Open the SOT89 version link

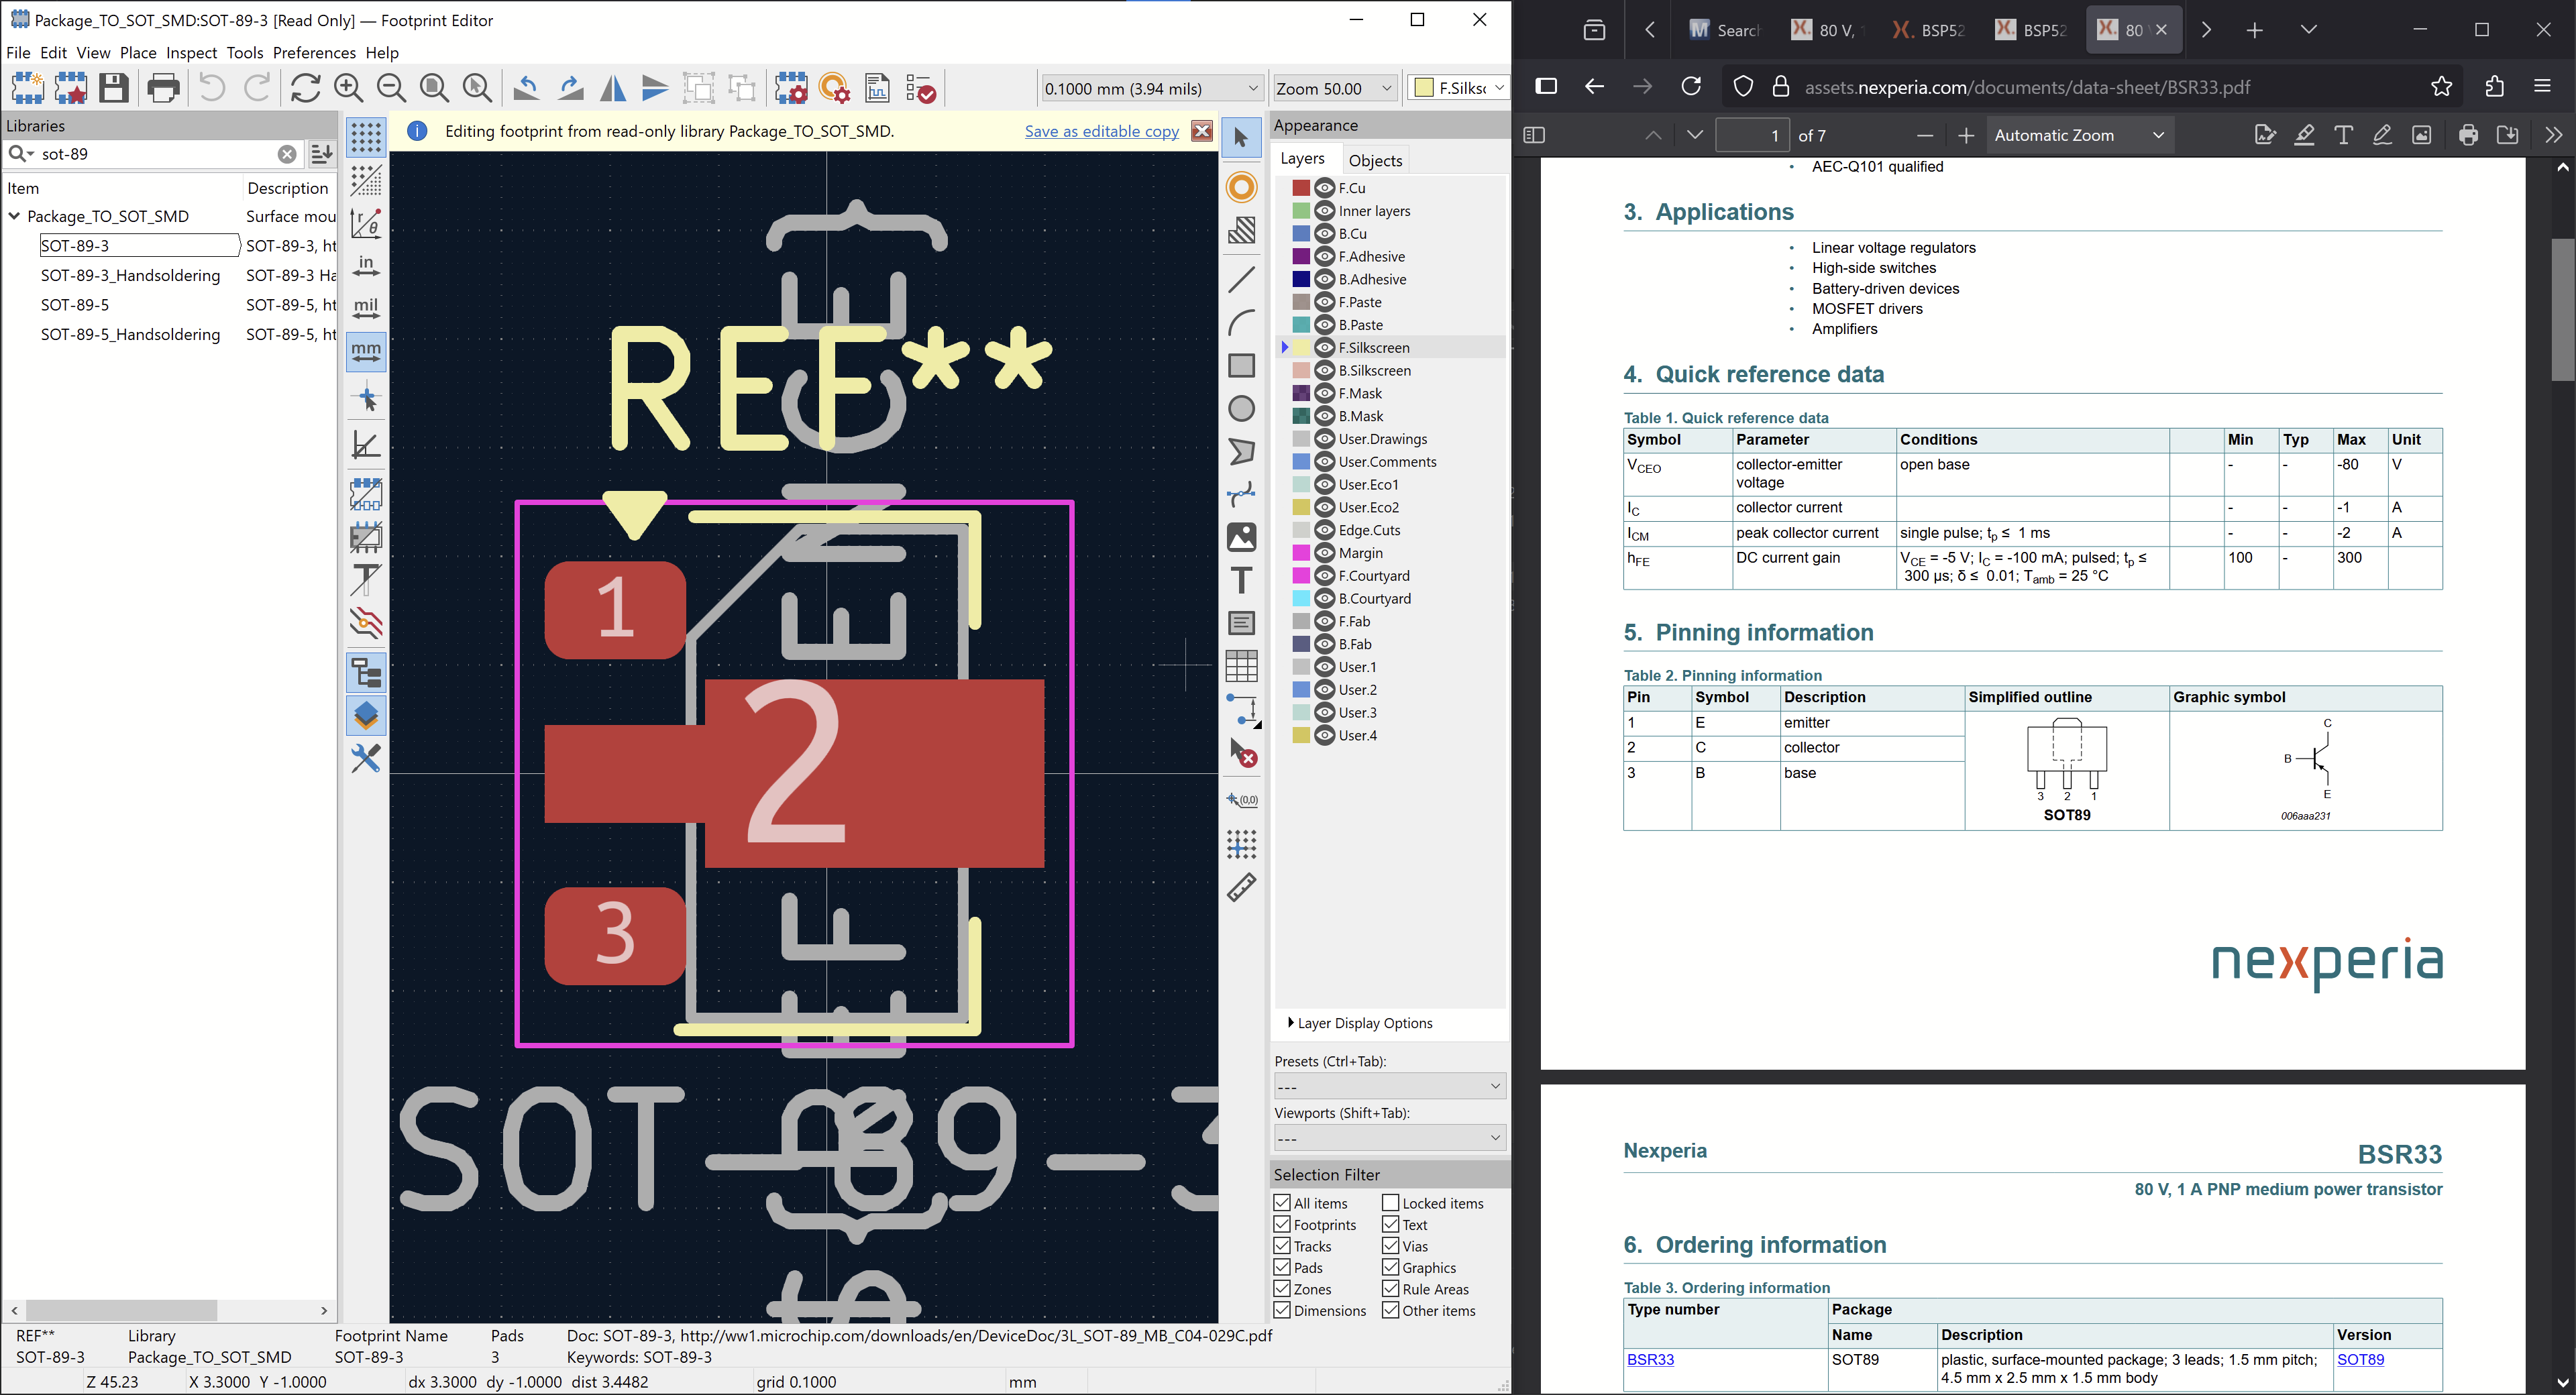click(2360, 1359)
